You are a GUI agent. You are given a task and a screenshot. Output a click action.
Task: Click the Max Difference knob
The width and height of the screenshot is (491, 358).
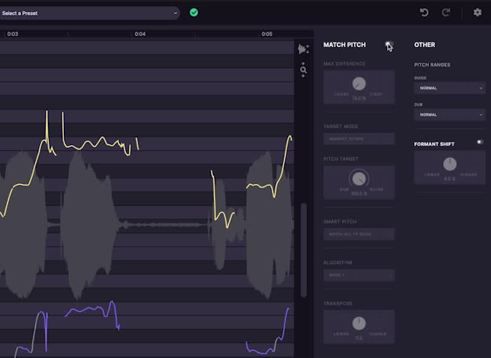tap(359, 84)
